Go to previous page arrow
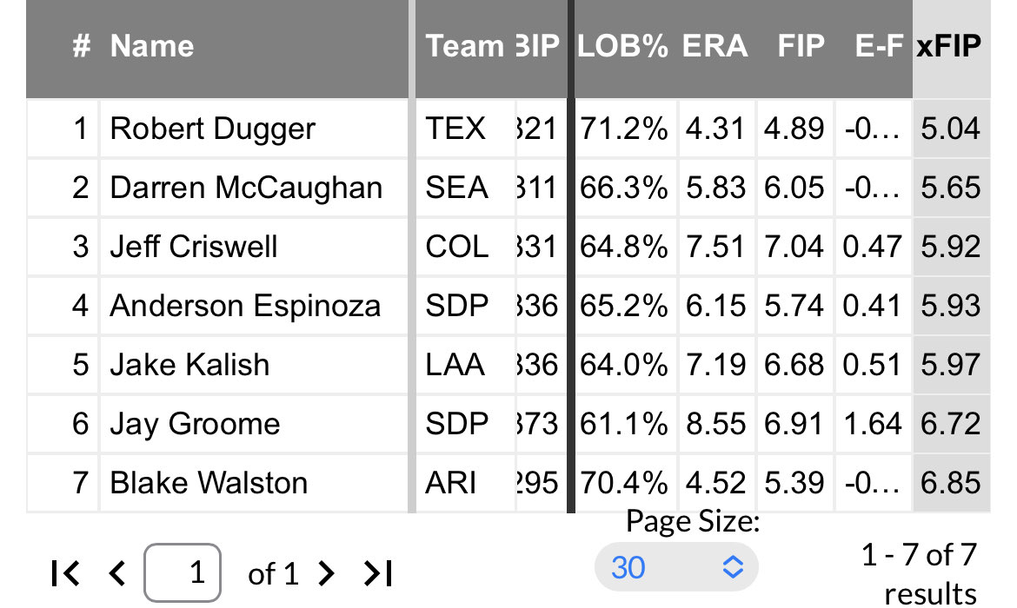This screenshot has height=608, width=1017. click(116, 573)
